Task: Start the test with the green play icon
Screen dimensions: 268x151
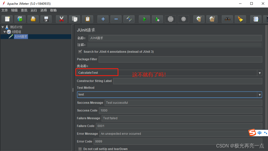Action: pyautogui.click(x=144, y=19)
